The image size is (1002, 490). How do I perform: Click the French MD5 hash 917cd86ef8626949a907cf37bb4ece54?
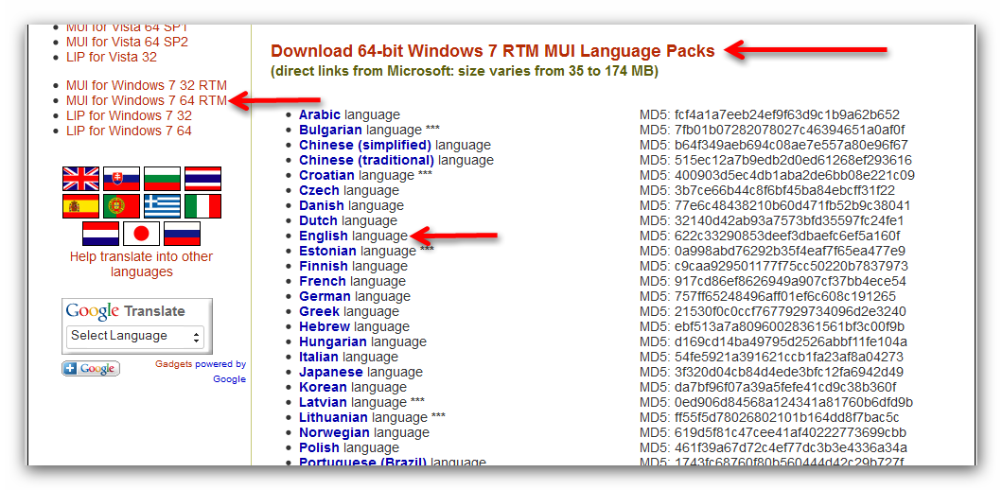coord(790,281)
